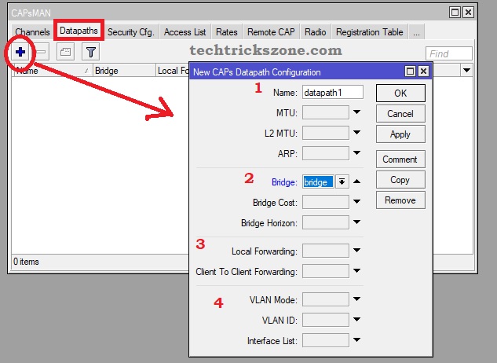The height and width of the screenshot is (363, 497).
Task: Collapse the Bridge field up arrow
Action: click(x=356, y=181)
